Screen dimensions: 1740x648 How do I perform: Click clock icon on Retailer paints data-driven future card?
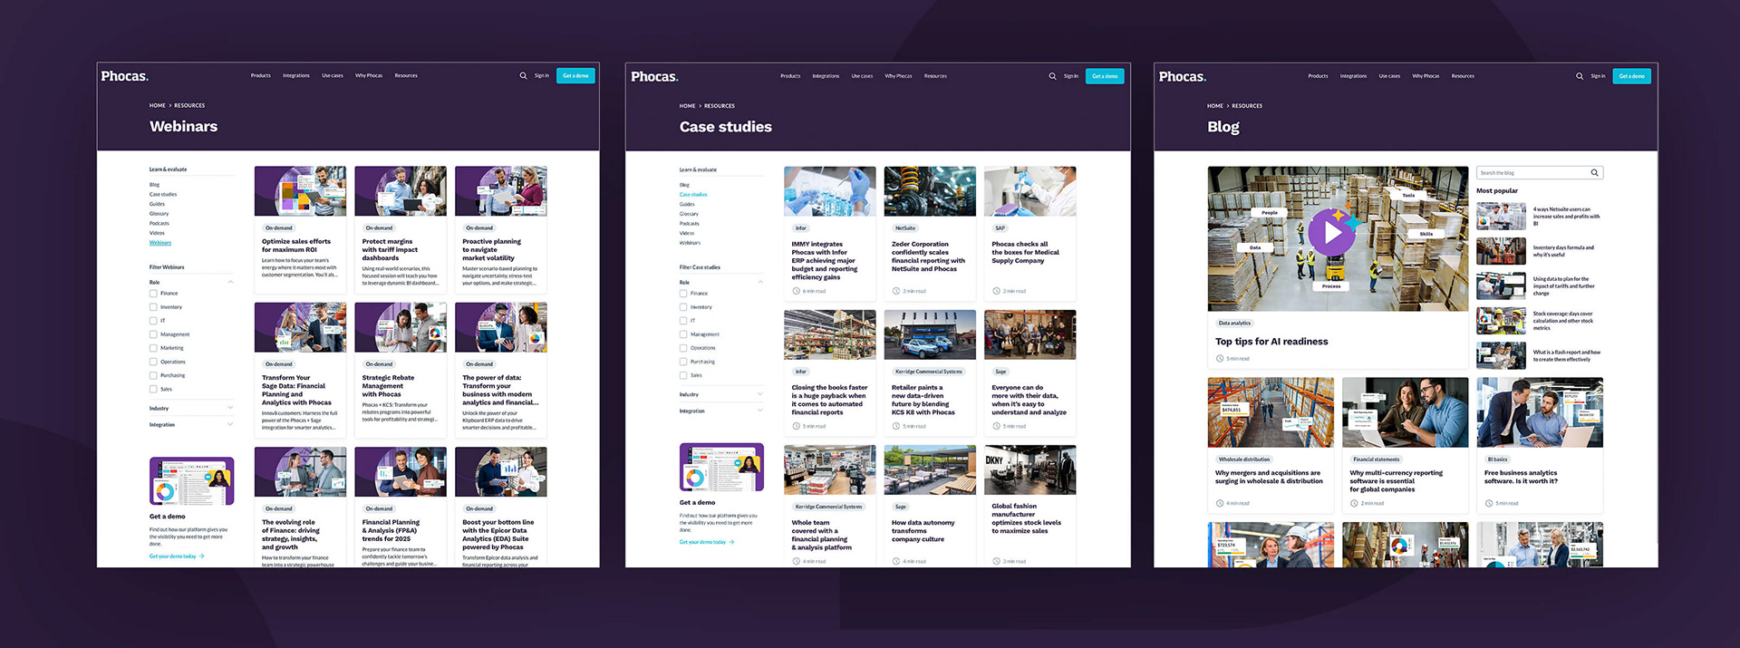[895, 426]
